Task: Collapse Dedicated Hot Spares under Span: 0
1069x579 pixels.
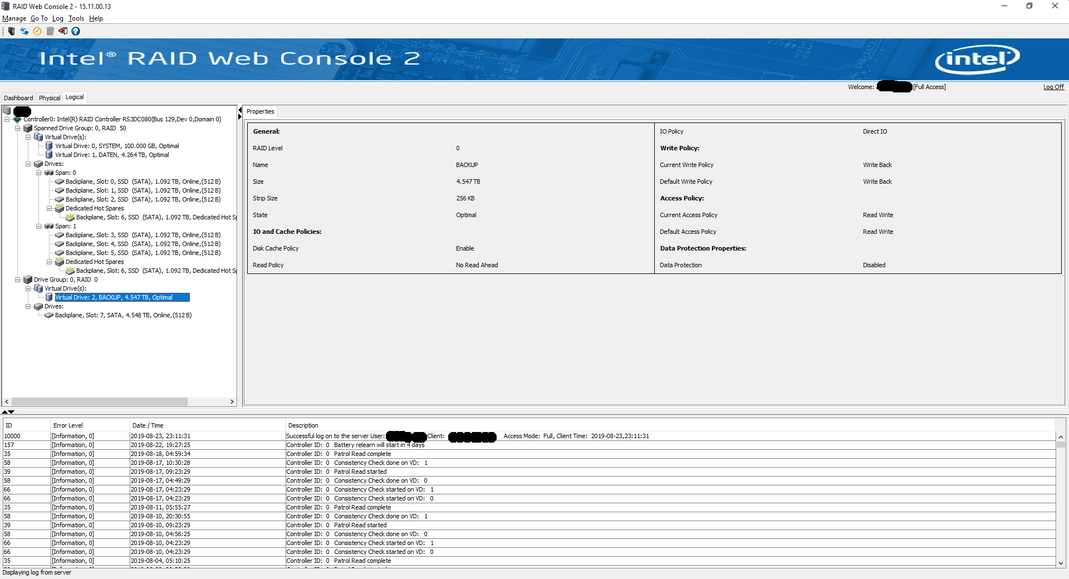Action: tap(49, 208)
